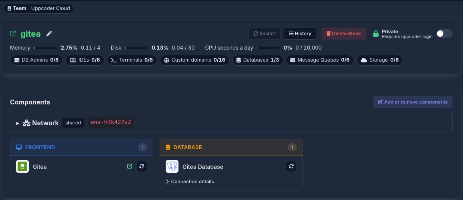Click the DATABASE header stack icon
The height and width of the screenshot is (200, 463).
(168, 147)
